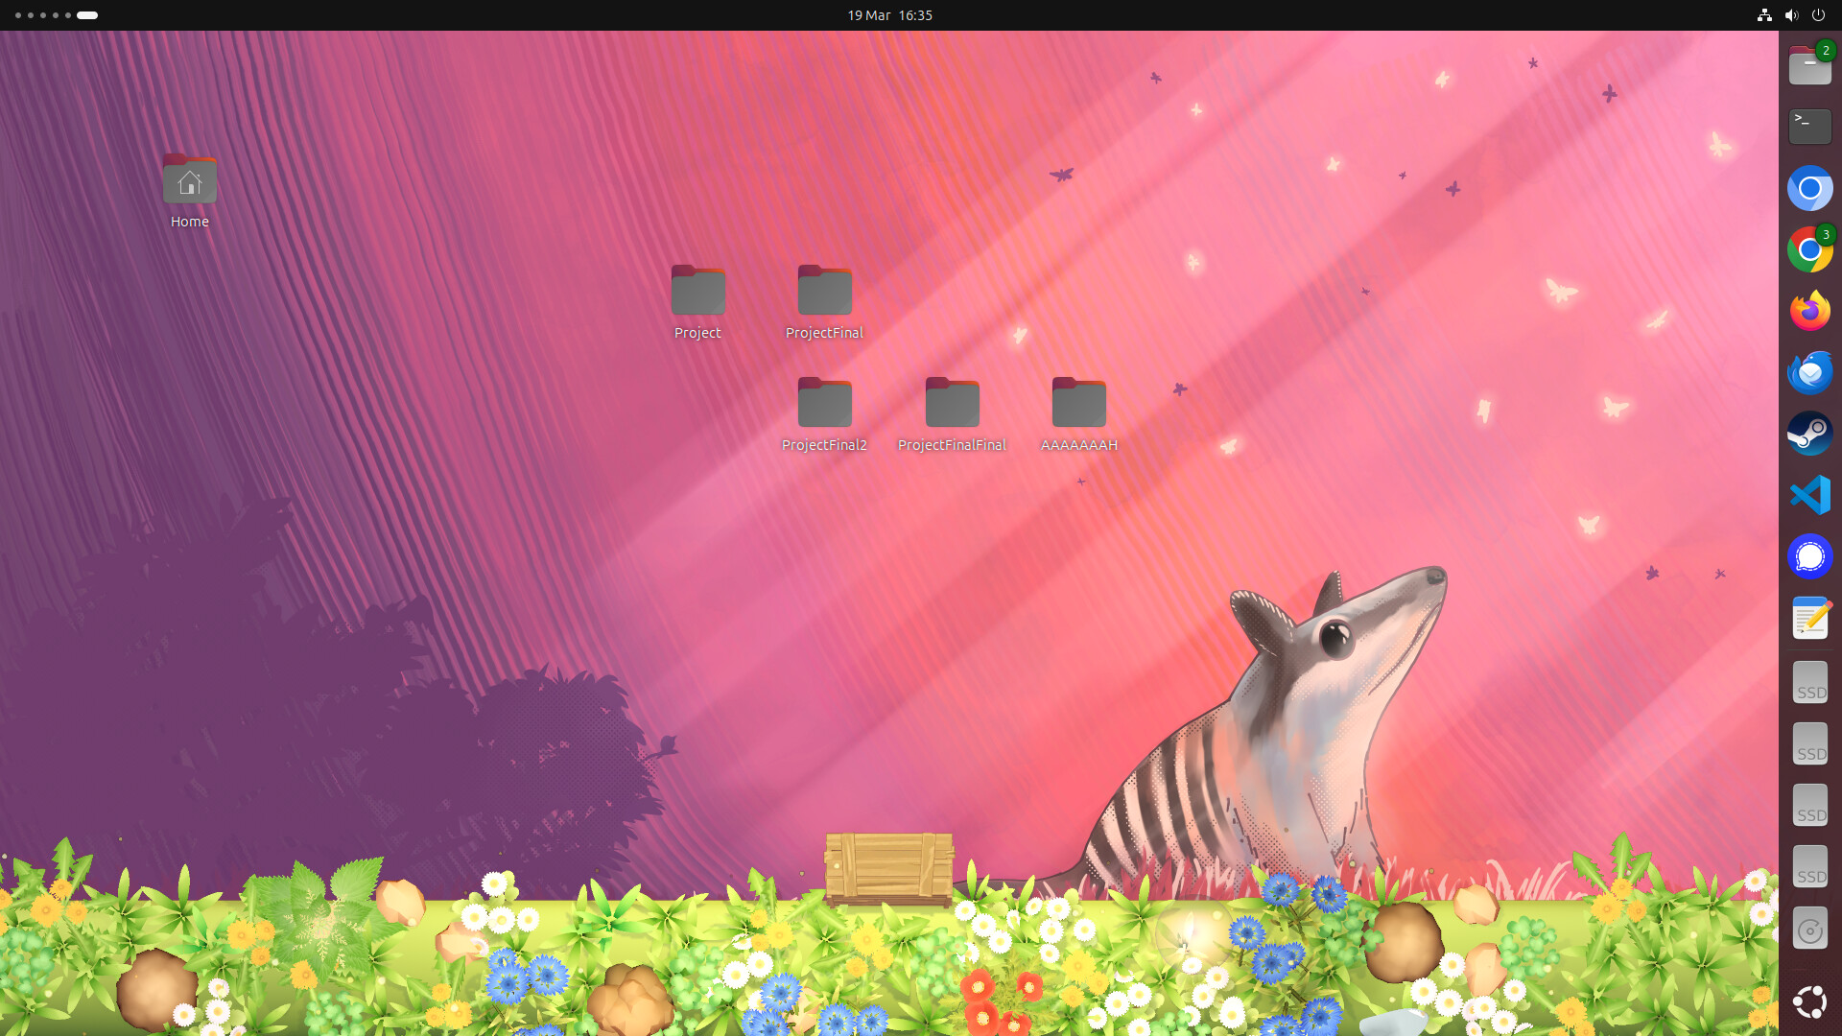Viewport: 1842px width, 1036px height.
Task: Select the ProjectFinal2 folder
Action: click(824, 405)
